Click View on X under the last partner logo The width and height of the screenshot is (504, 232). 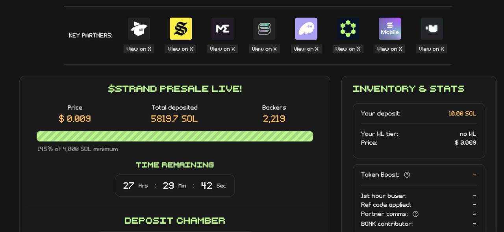point(432,49)
